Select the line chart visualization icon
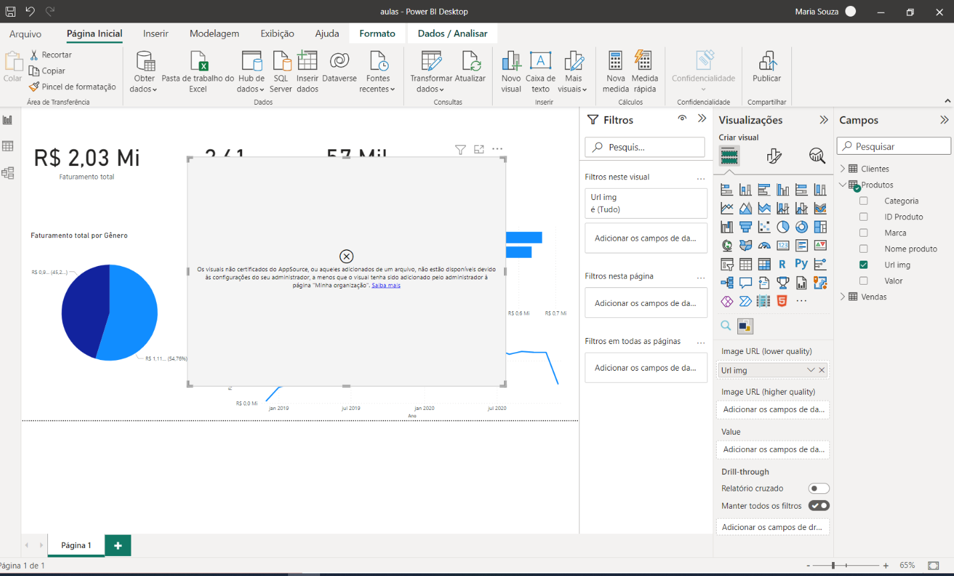The width and height of the screenshot is (954, 576). click(x=727, y=209)
